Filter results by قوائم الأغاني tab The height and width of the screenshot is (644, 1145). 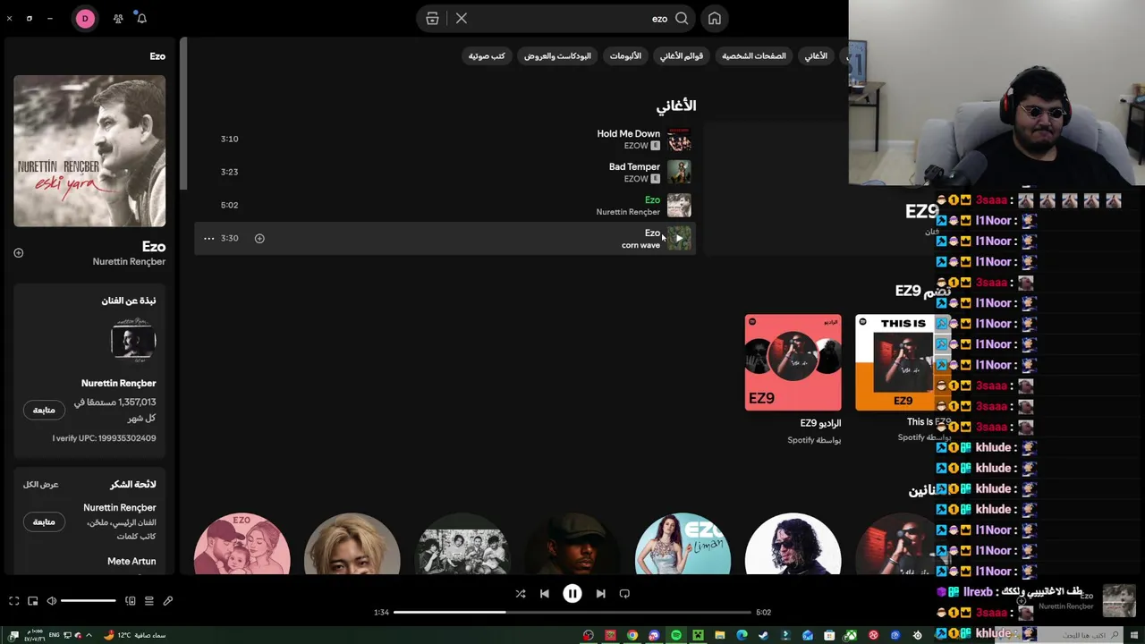(682, 55)
